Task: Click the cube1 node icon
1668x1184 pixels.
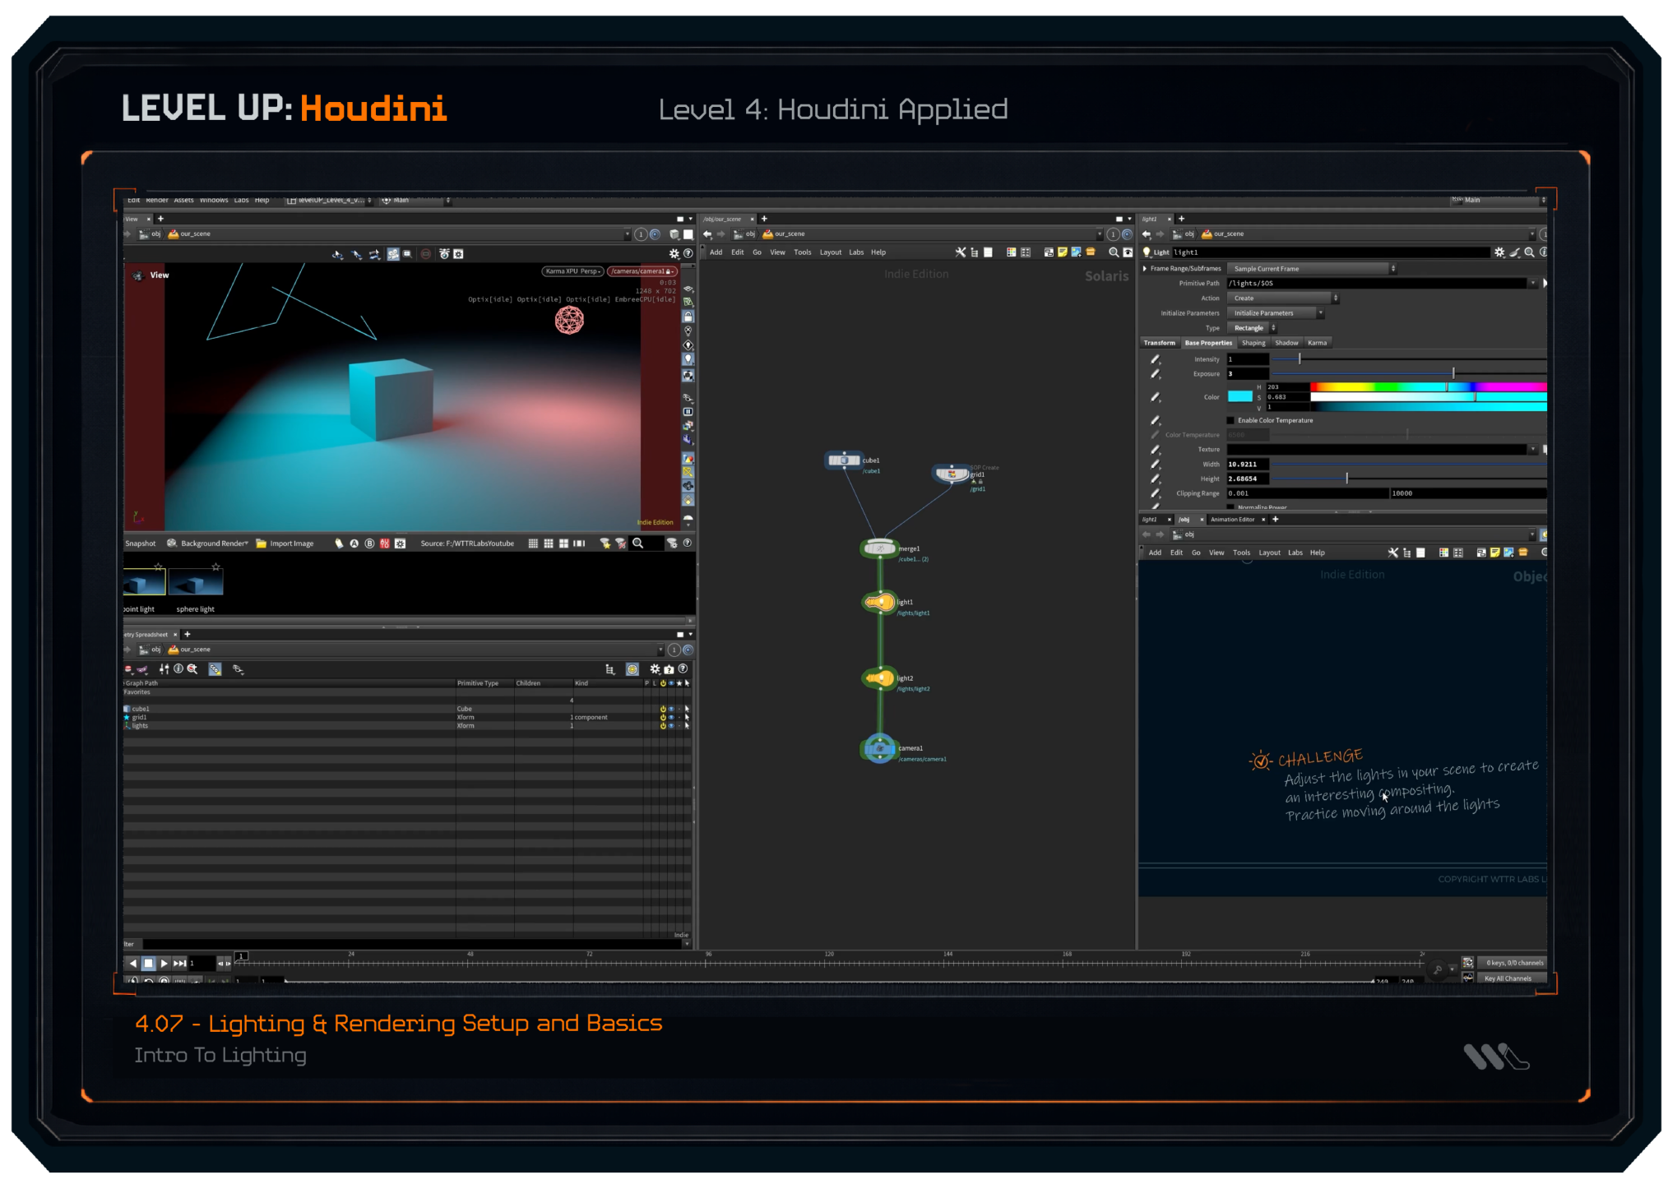Action: [x=843, y=460]
